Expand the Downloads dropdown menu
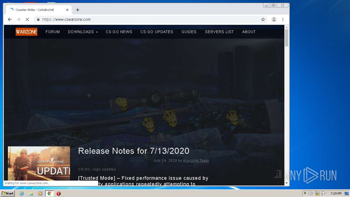350x197 pixels. click(x=83, y=32)
